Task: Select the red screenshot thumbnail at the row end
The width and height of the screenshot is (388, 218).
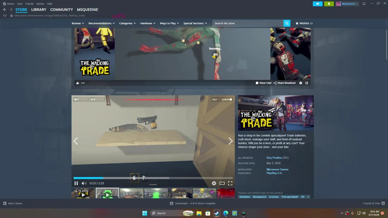Action: [x=226, y=193]
